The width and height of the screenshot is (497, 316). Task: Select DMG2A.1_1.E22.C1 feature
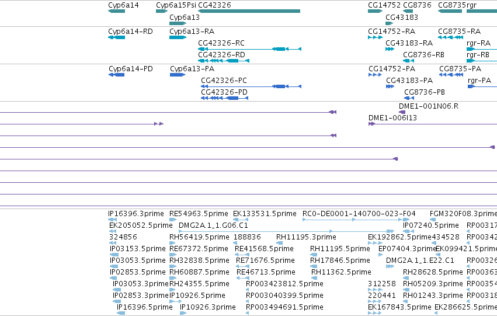coord(420,261)
